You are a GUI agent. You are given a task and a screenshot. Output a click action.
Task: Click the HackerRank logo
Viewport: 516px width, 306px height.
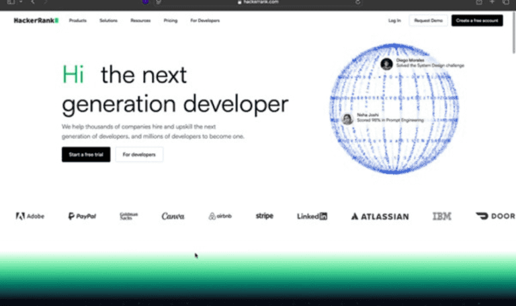point(36,20)
